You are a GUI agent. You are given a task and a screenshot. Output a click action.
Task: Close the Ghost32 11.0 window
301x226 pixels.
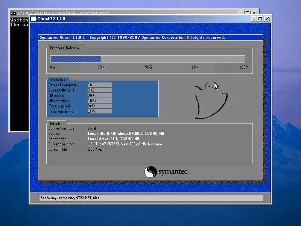267,19
